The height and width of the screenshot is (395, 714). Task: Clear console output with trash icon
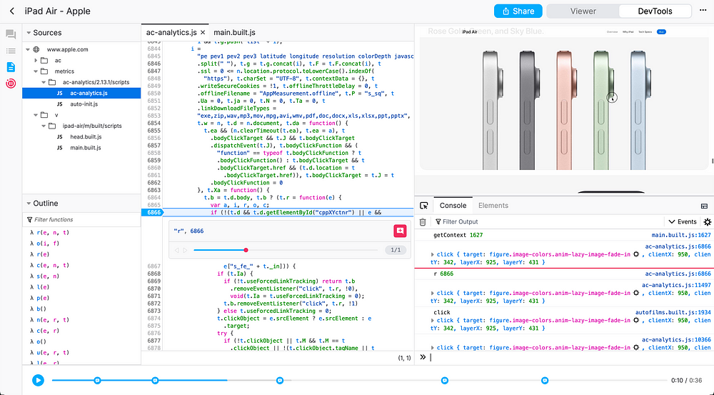[423, 222]
